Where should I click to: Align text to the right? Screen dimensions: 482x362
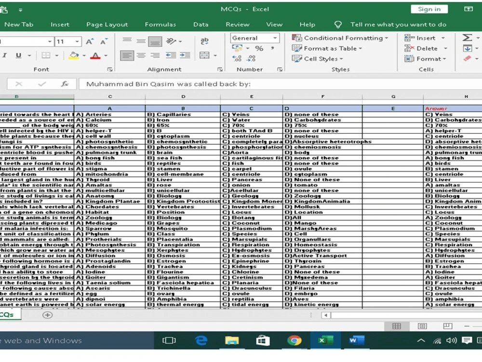[155, 56]
